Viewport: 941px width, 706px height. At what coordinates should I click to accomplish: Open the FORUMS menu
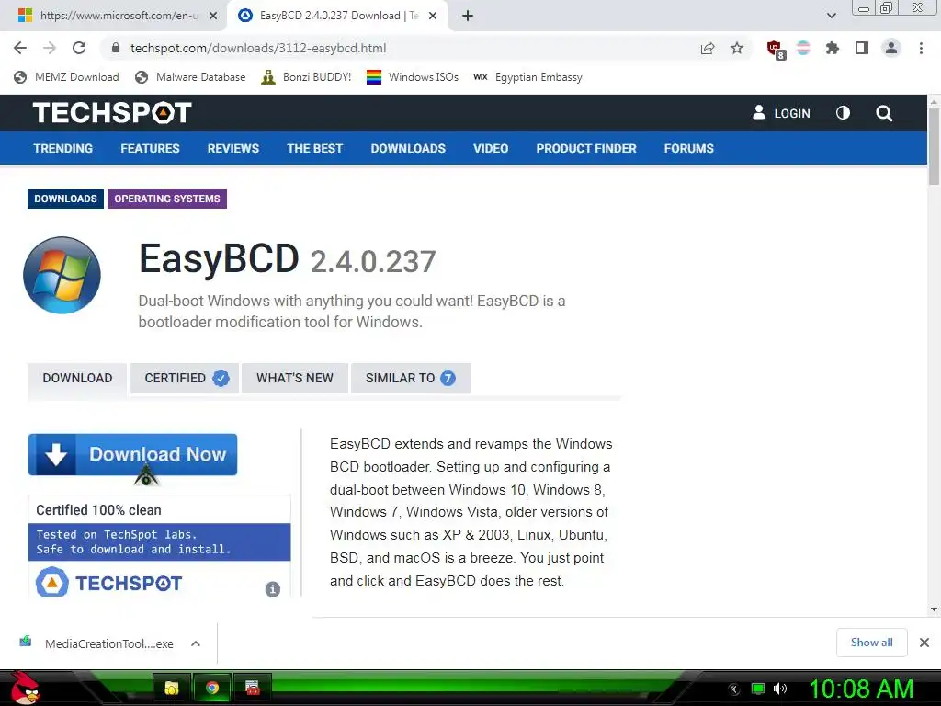point(688,148)
